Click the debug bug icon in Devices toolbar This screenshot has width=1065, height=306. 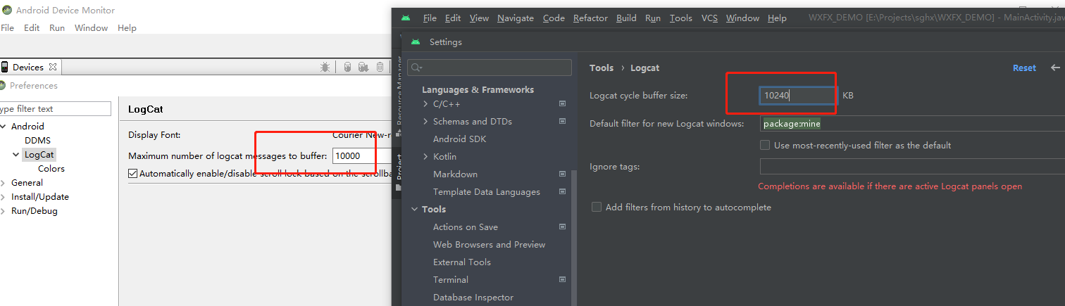click(x=325, y=68)
